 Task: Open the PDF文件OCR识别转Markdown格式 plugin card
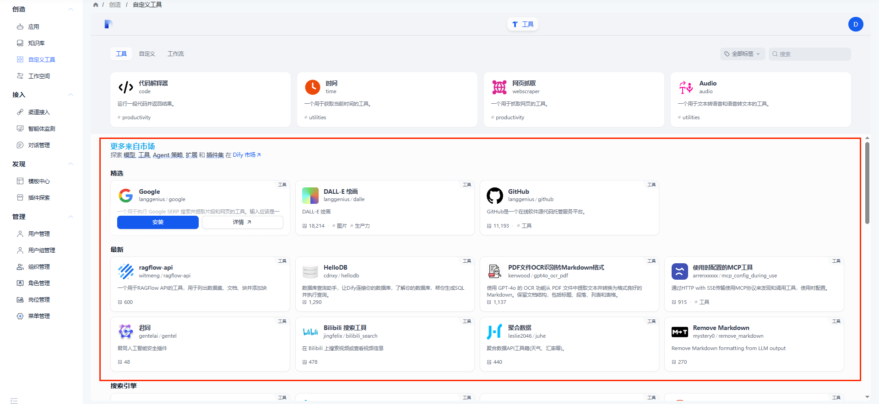(x=570, y=284)
